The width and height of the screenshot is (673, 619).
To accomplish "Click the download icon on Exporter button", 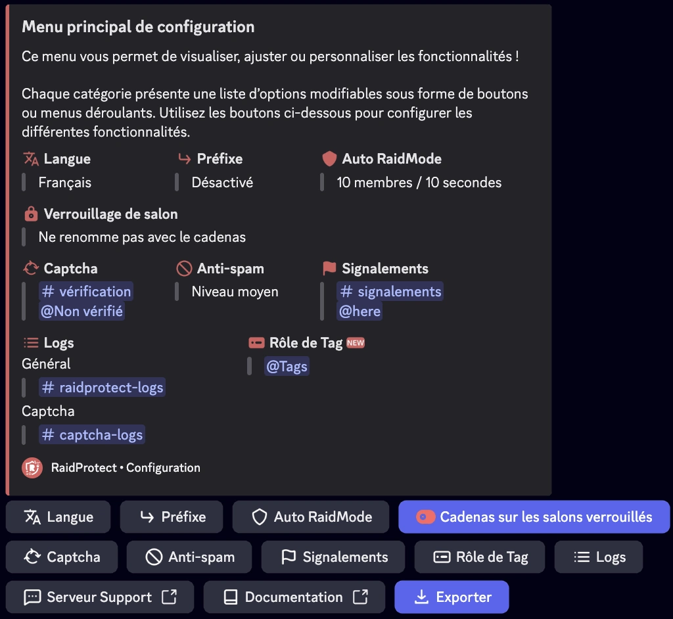I will pyautogui.click(x=421, y=597).
